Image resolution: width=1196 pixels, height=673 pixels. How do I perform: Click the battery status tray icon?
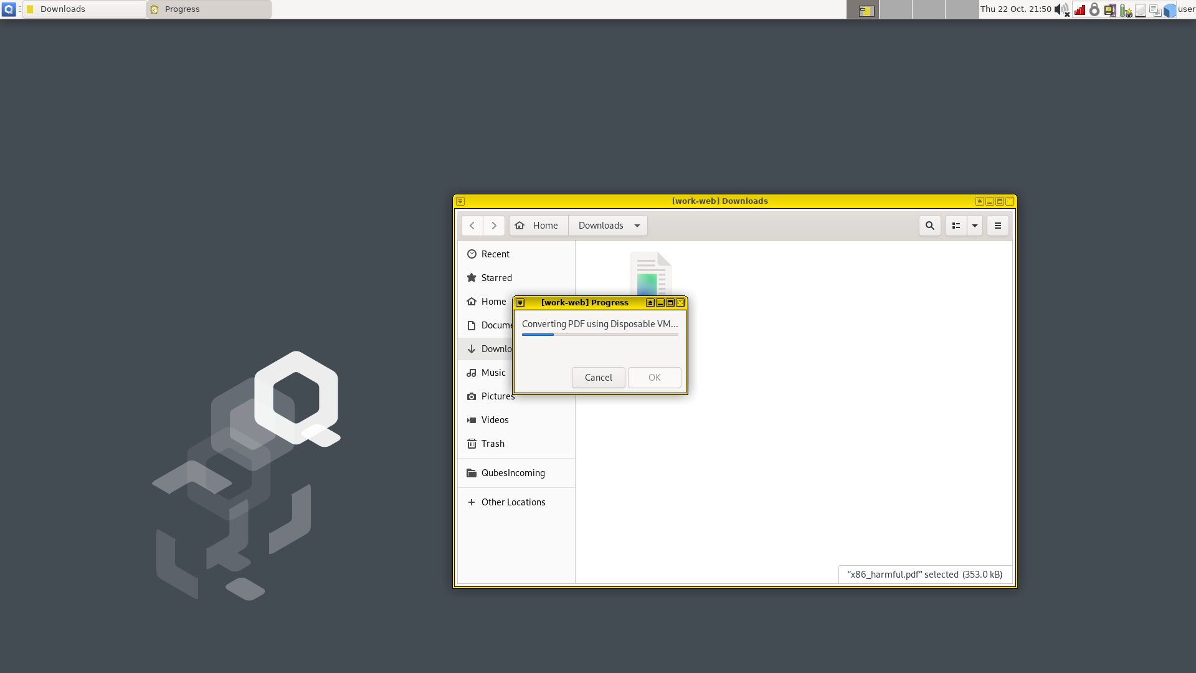[x=1125, y=9]
